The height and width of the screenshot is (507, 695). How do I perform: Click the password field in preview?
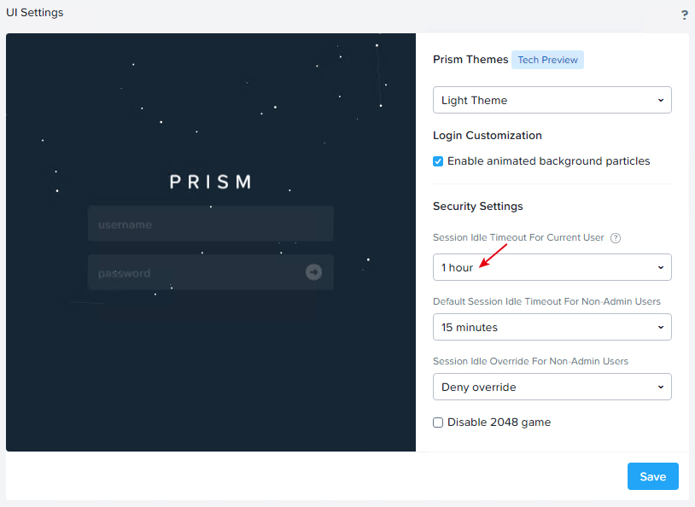[x=211, y=272]
